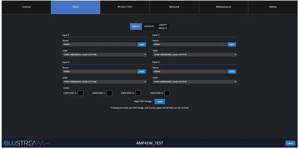The height and width of the screenshot is (149, 299).
Task: Apply the Input 1 name change
Action: 142,44
